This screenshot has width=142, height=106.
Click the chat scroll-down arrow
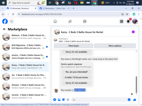pos(136,94)
